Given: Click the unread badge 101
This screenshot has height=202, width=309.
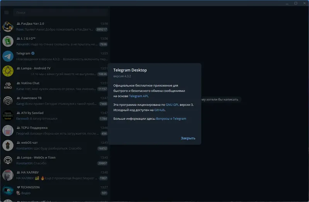Looking at the screenshot, I should 104,193.
